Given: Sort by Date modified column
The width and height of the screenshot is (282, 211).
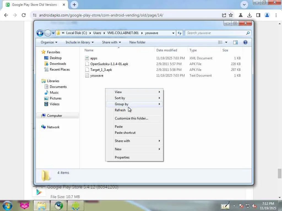Looking at the screenshot, I should 171,50.
